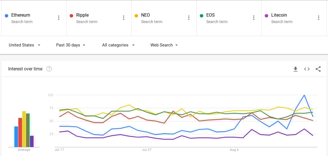This screenshot has height=156, width=328.
Task: Open Litecoin's more-options menu
Action: [319, 18]
